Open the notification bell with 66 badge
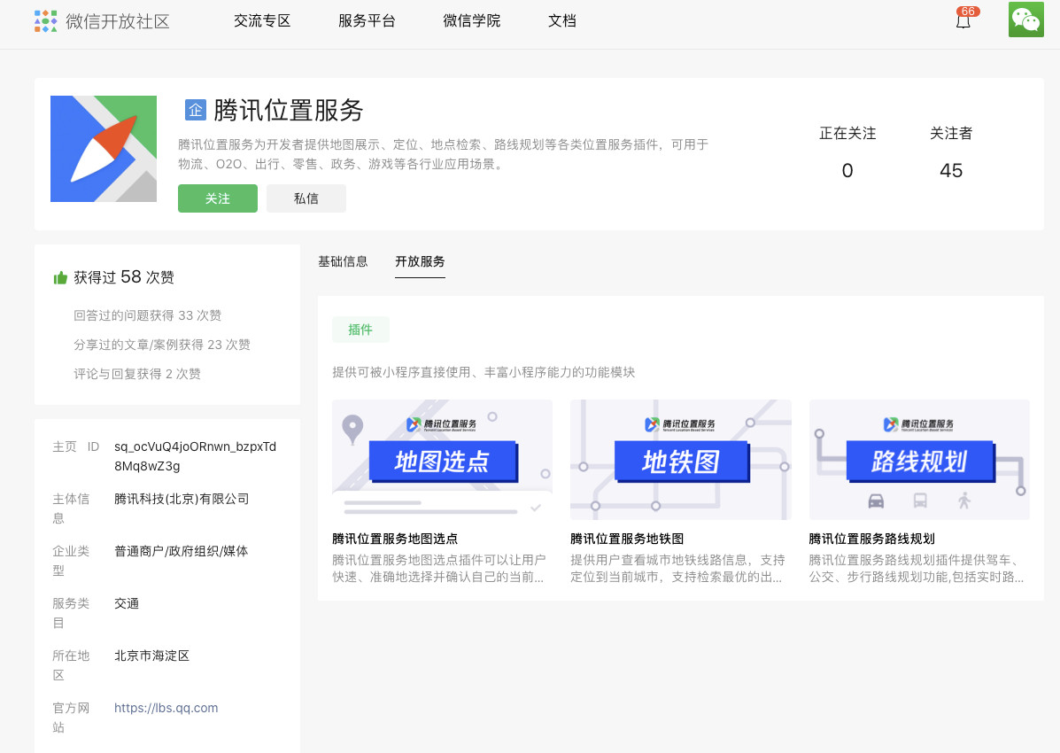 coord(964,20)
